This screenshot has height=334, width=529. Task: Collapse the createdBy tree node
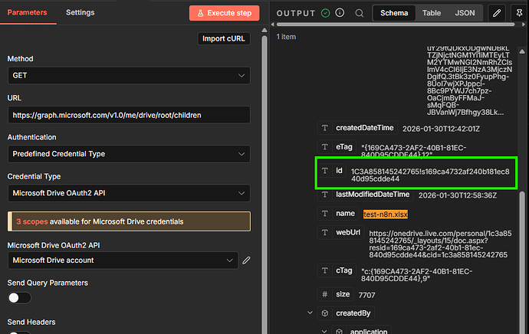(x=309, y=313)
